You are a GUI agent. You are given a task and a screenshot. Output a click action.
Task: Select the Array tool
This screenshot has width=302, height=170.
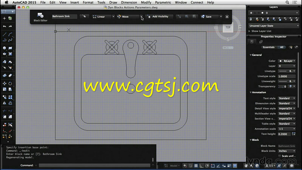click(11, 97)
